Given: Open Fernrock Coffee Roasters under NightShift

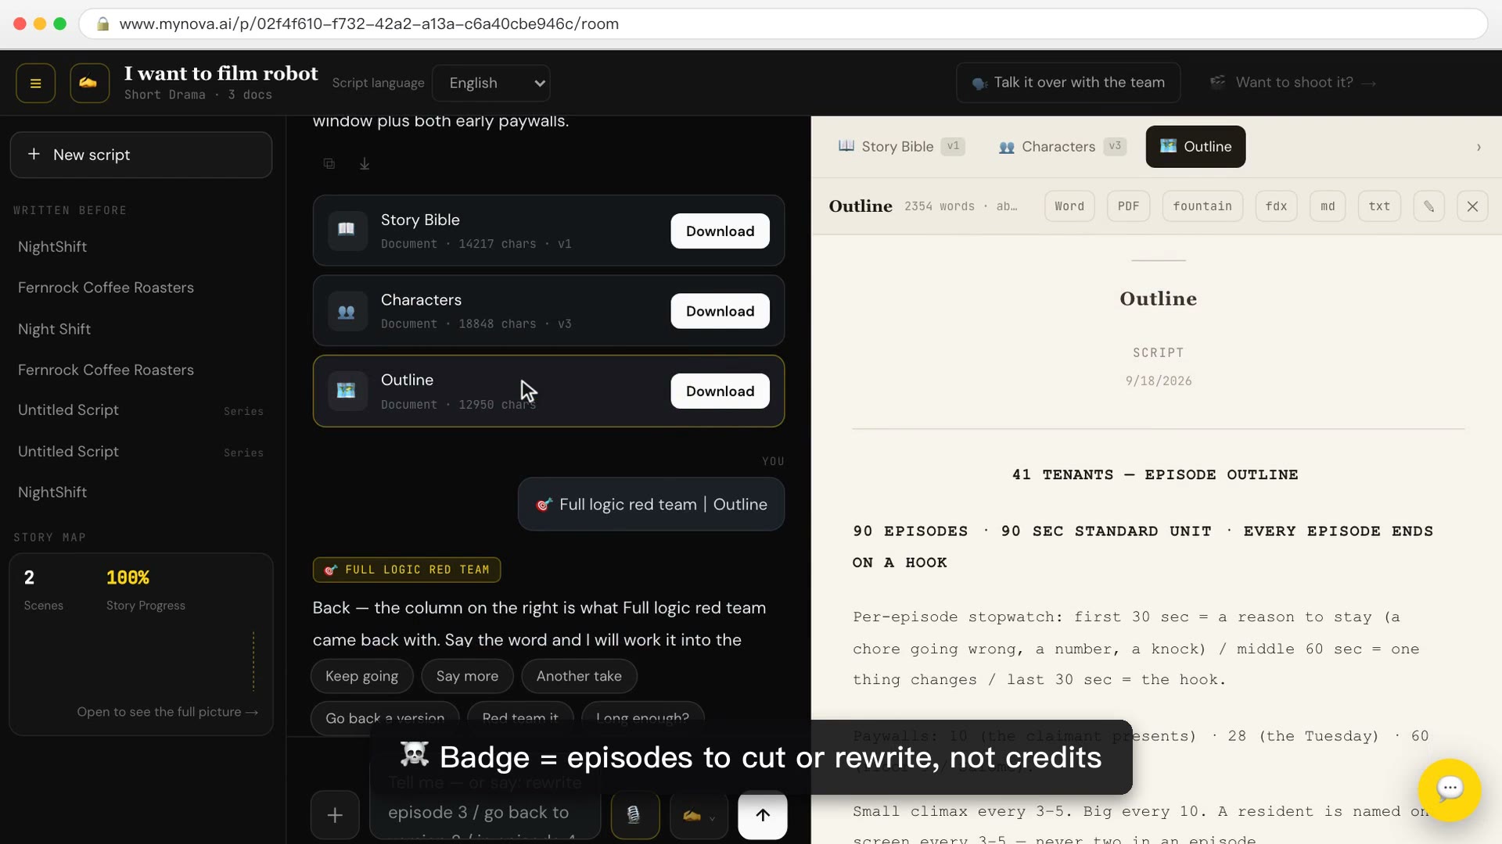Looking at the screenshot, I should pos(106,288).
